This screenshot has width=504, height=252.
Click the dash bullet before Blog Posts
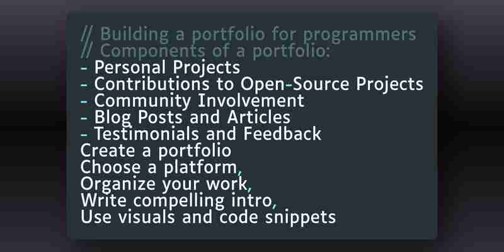tap(84, 118)
